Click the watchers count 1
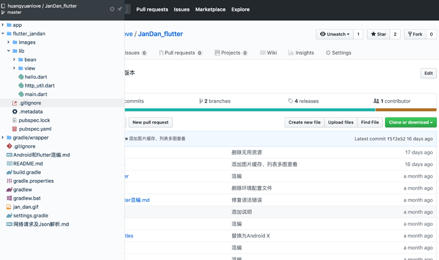The image size is (439, 260). (358, 34)
